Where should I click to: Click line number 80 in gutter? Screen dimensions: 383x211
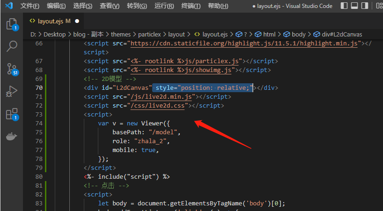pyautogui.click(x=39, y=176)
